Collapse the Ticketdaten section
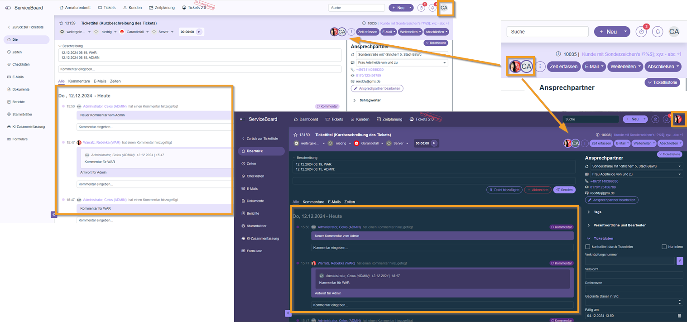Image resolution: width=687 pixels, height=322 pixels. [589, 238]
